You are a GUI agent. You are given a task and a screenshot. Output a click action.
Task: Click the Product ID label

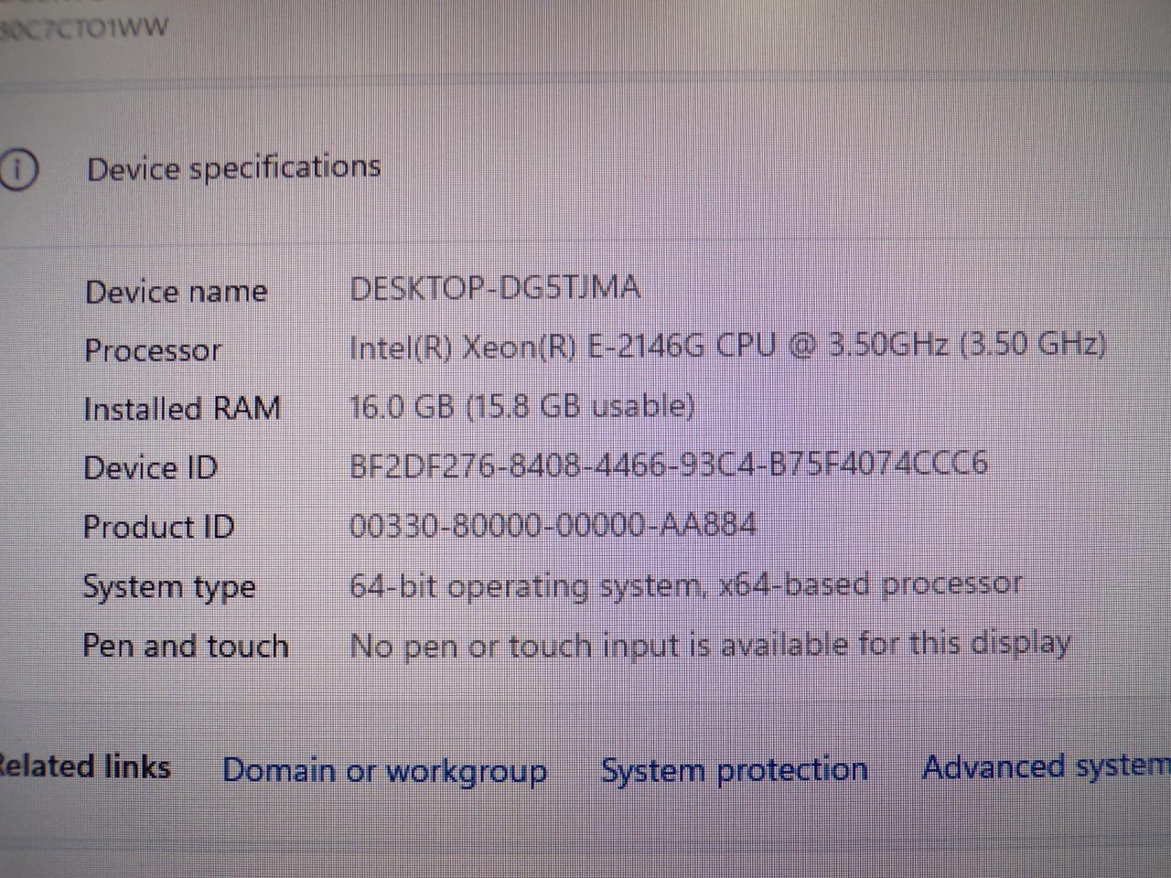(158, 527)
